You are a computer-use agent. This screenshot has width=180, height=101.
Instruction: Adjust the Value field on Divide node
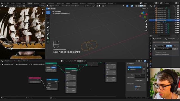52,89
